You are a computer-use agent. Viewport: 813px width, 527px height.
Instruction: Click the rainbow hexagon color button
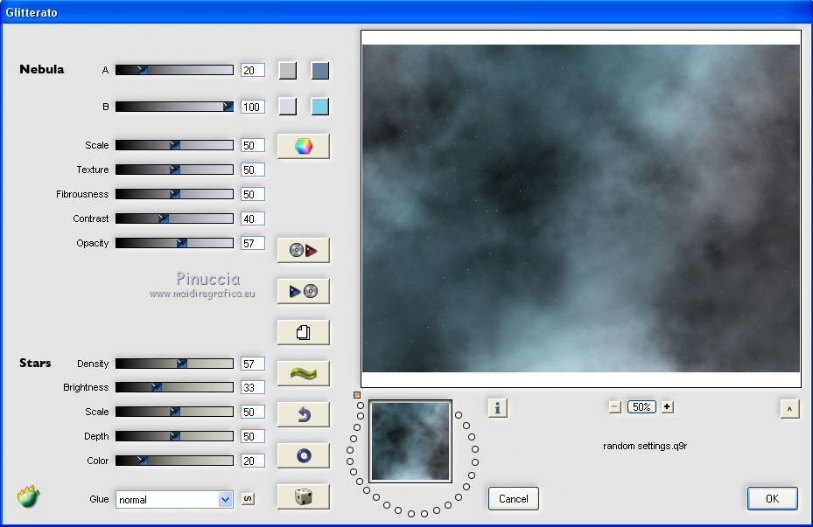point(304,146)
